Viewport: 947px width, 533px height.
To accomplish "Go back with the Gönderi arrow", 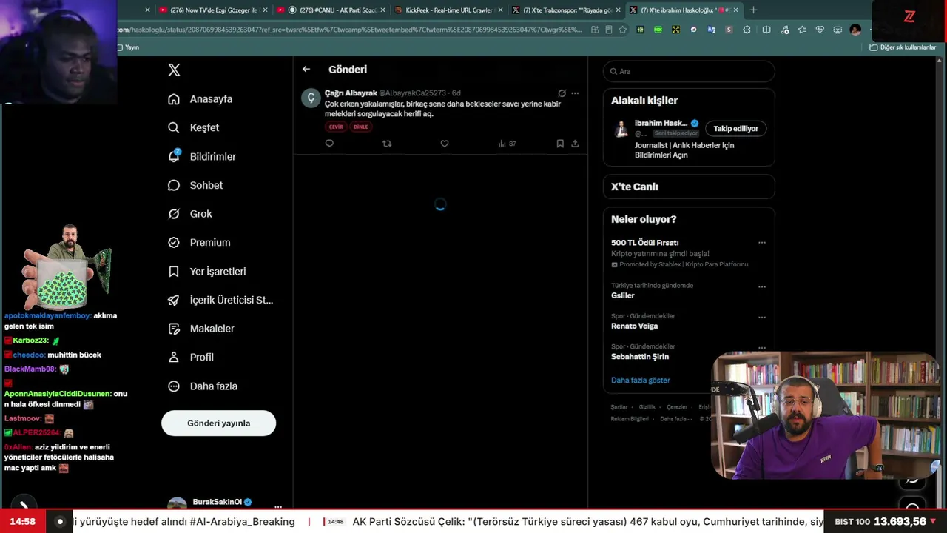I will point(306,69).
